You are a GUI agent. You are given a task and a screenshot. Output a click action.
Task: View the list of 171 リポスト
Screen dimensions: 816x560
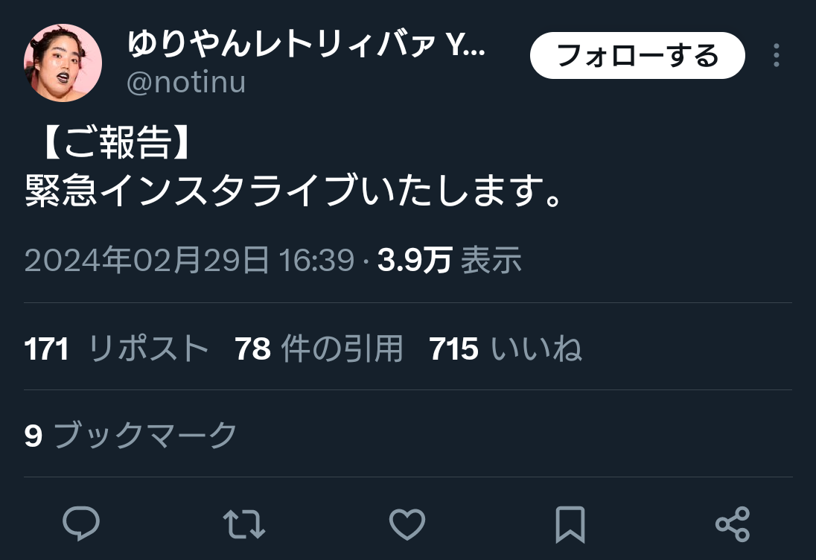point(116,349)
